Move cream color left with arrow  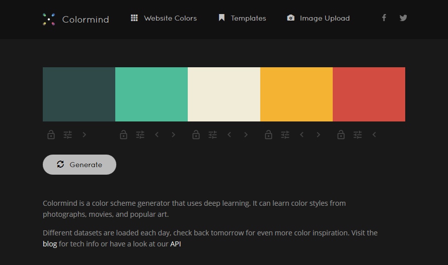230,135
